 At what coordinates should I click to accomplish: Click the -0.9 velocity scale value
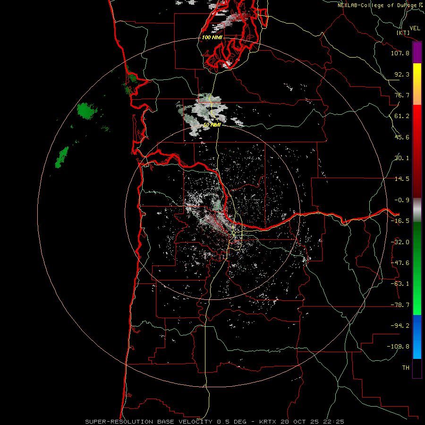coord(402,200)
